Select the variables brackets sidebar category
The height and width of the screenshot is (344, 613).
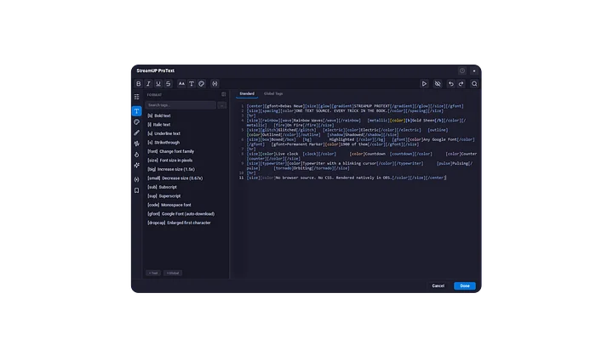pyautogui.click(x=136, y=179)
